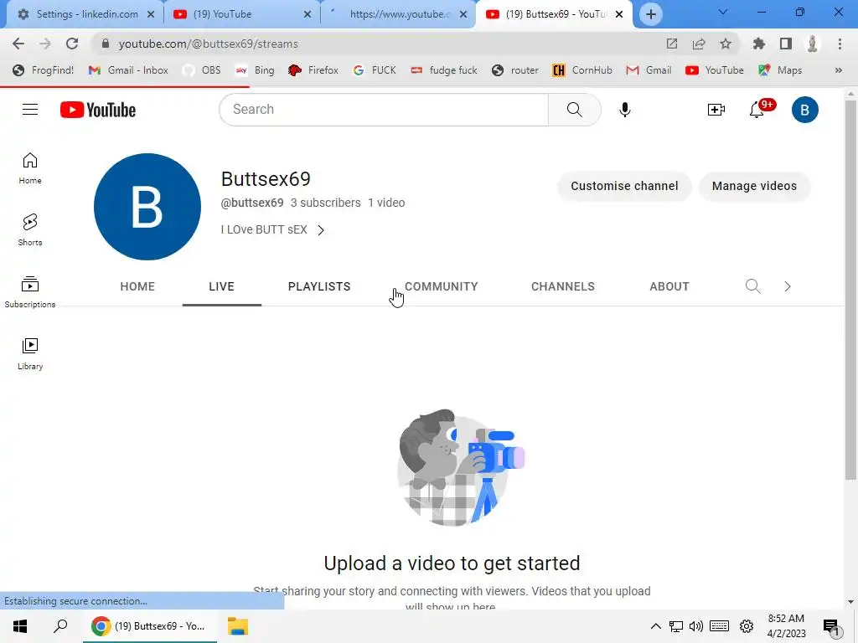
Task: Open the router bookmark
Action: pyautogui.click(x=515, y=70)
